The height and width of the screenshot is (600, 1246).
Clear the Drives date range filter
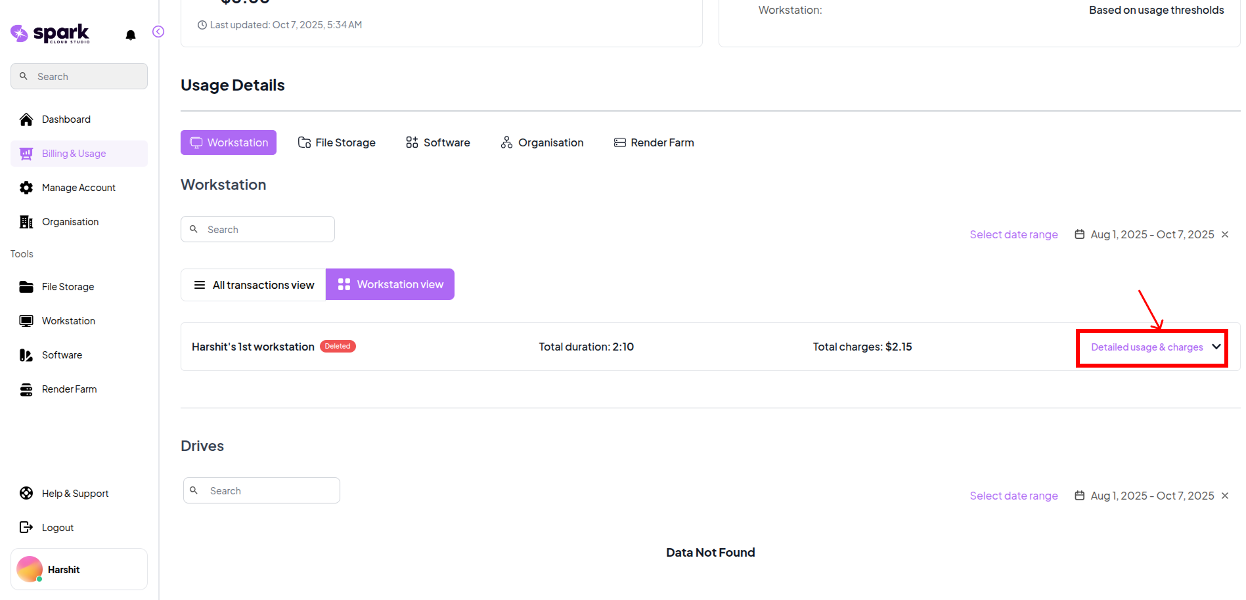click(x=1225, y=496)
